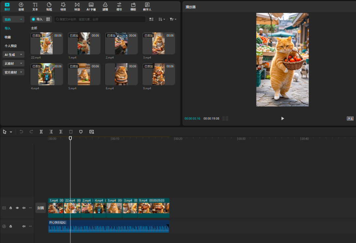Viewport: 356px width, 243px height.
Task: Click the 00:10 mark on the timeline ruler
Action: pos(115,139)
